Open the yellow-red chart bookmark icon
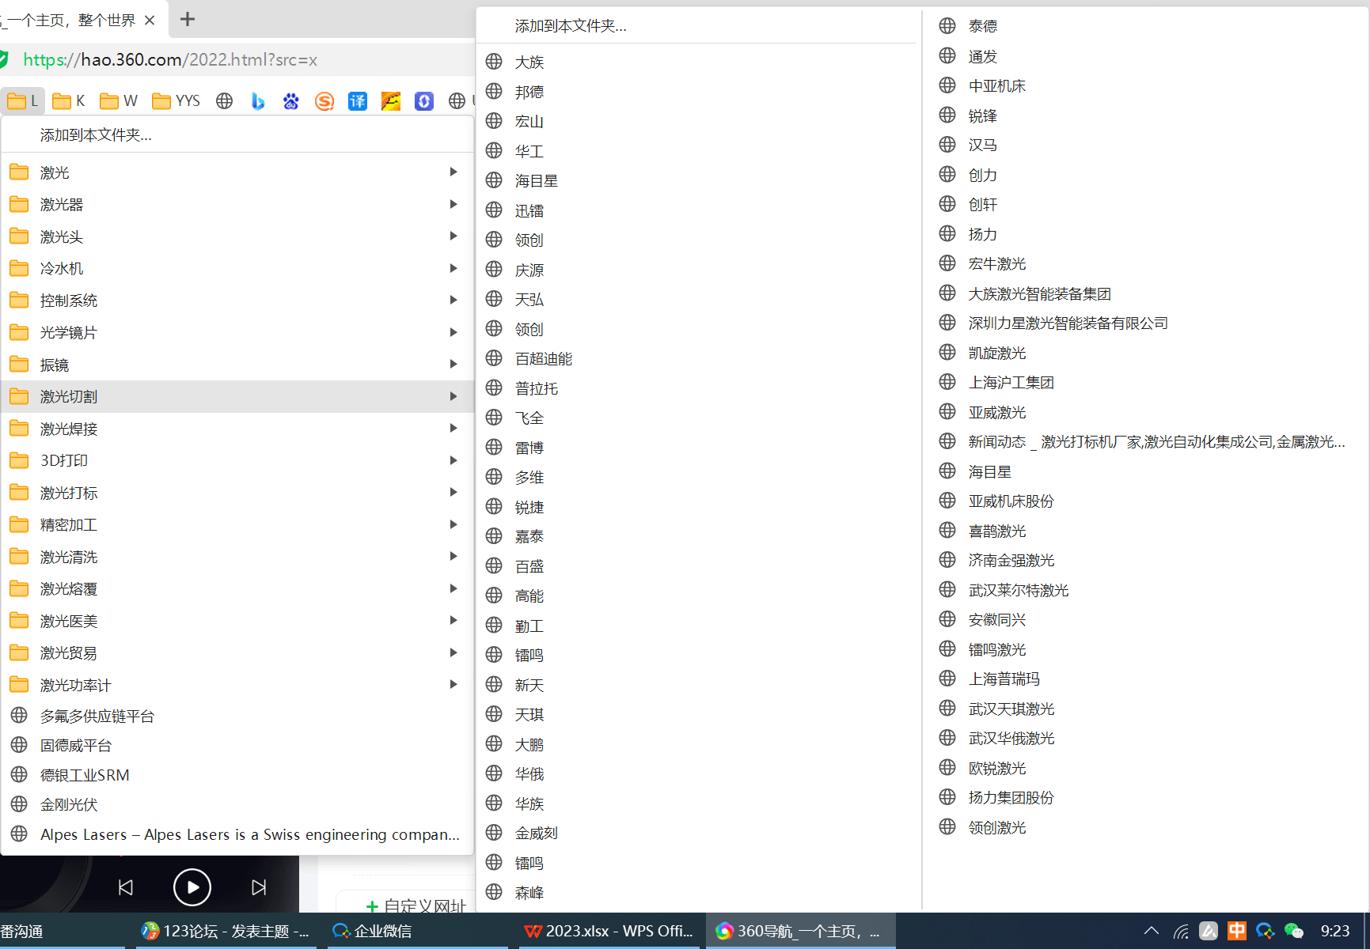 [x=391, y=101]
